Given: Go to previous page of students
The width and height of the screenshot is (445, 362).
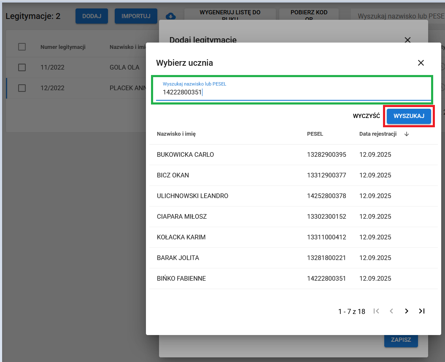Looking at the screenshot, I should coord(391,311).
